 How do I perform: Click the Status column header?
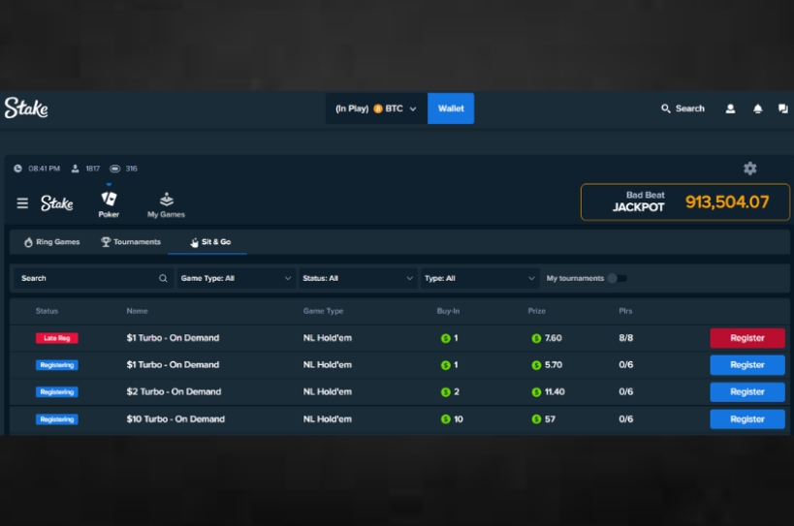click(47, 311)
